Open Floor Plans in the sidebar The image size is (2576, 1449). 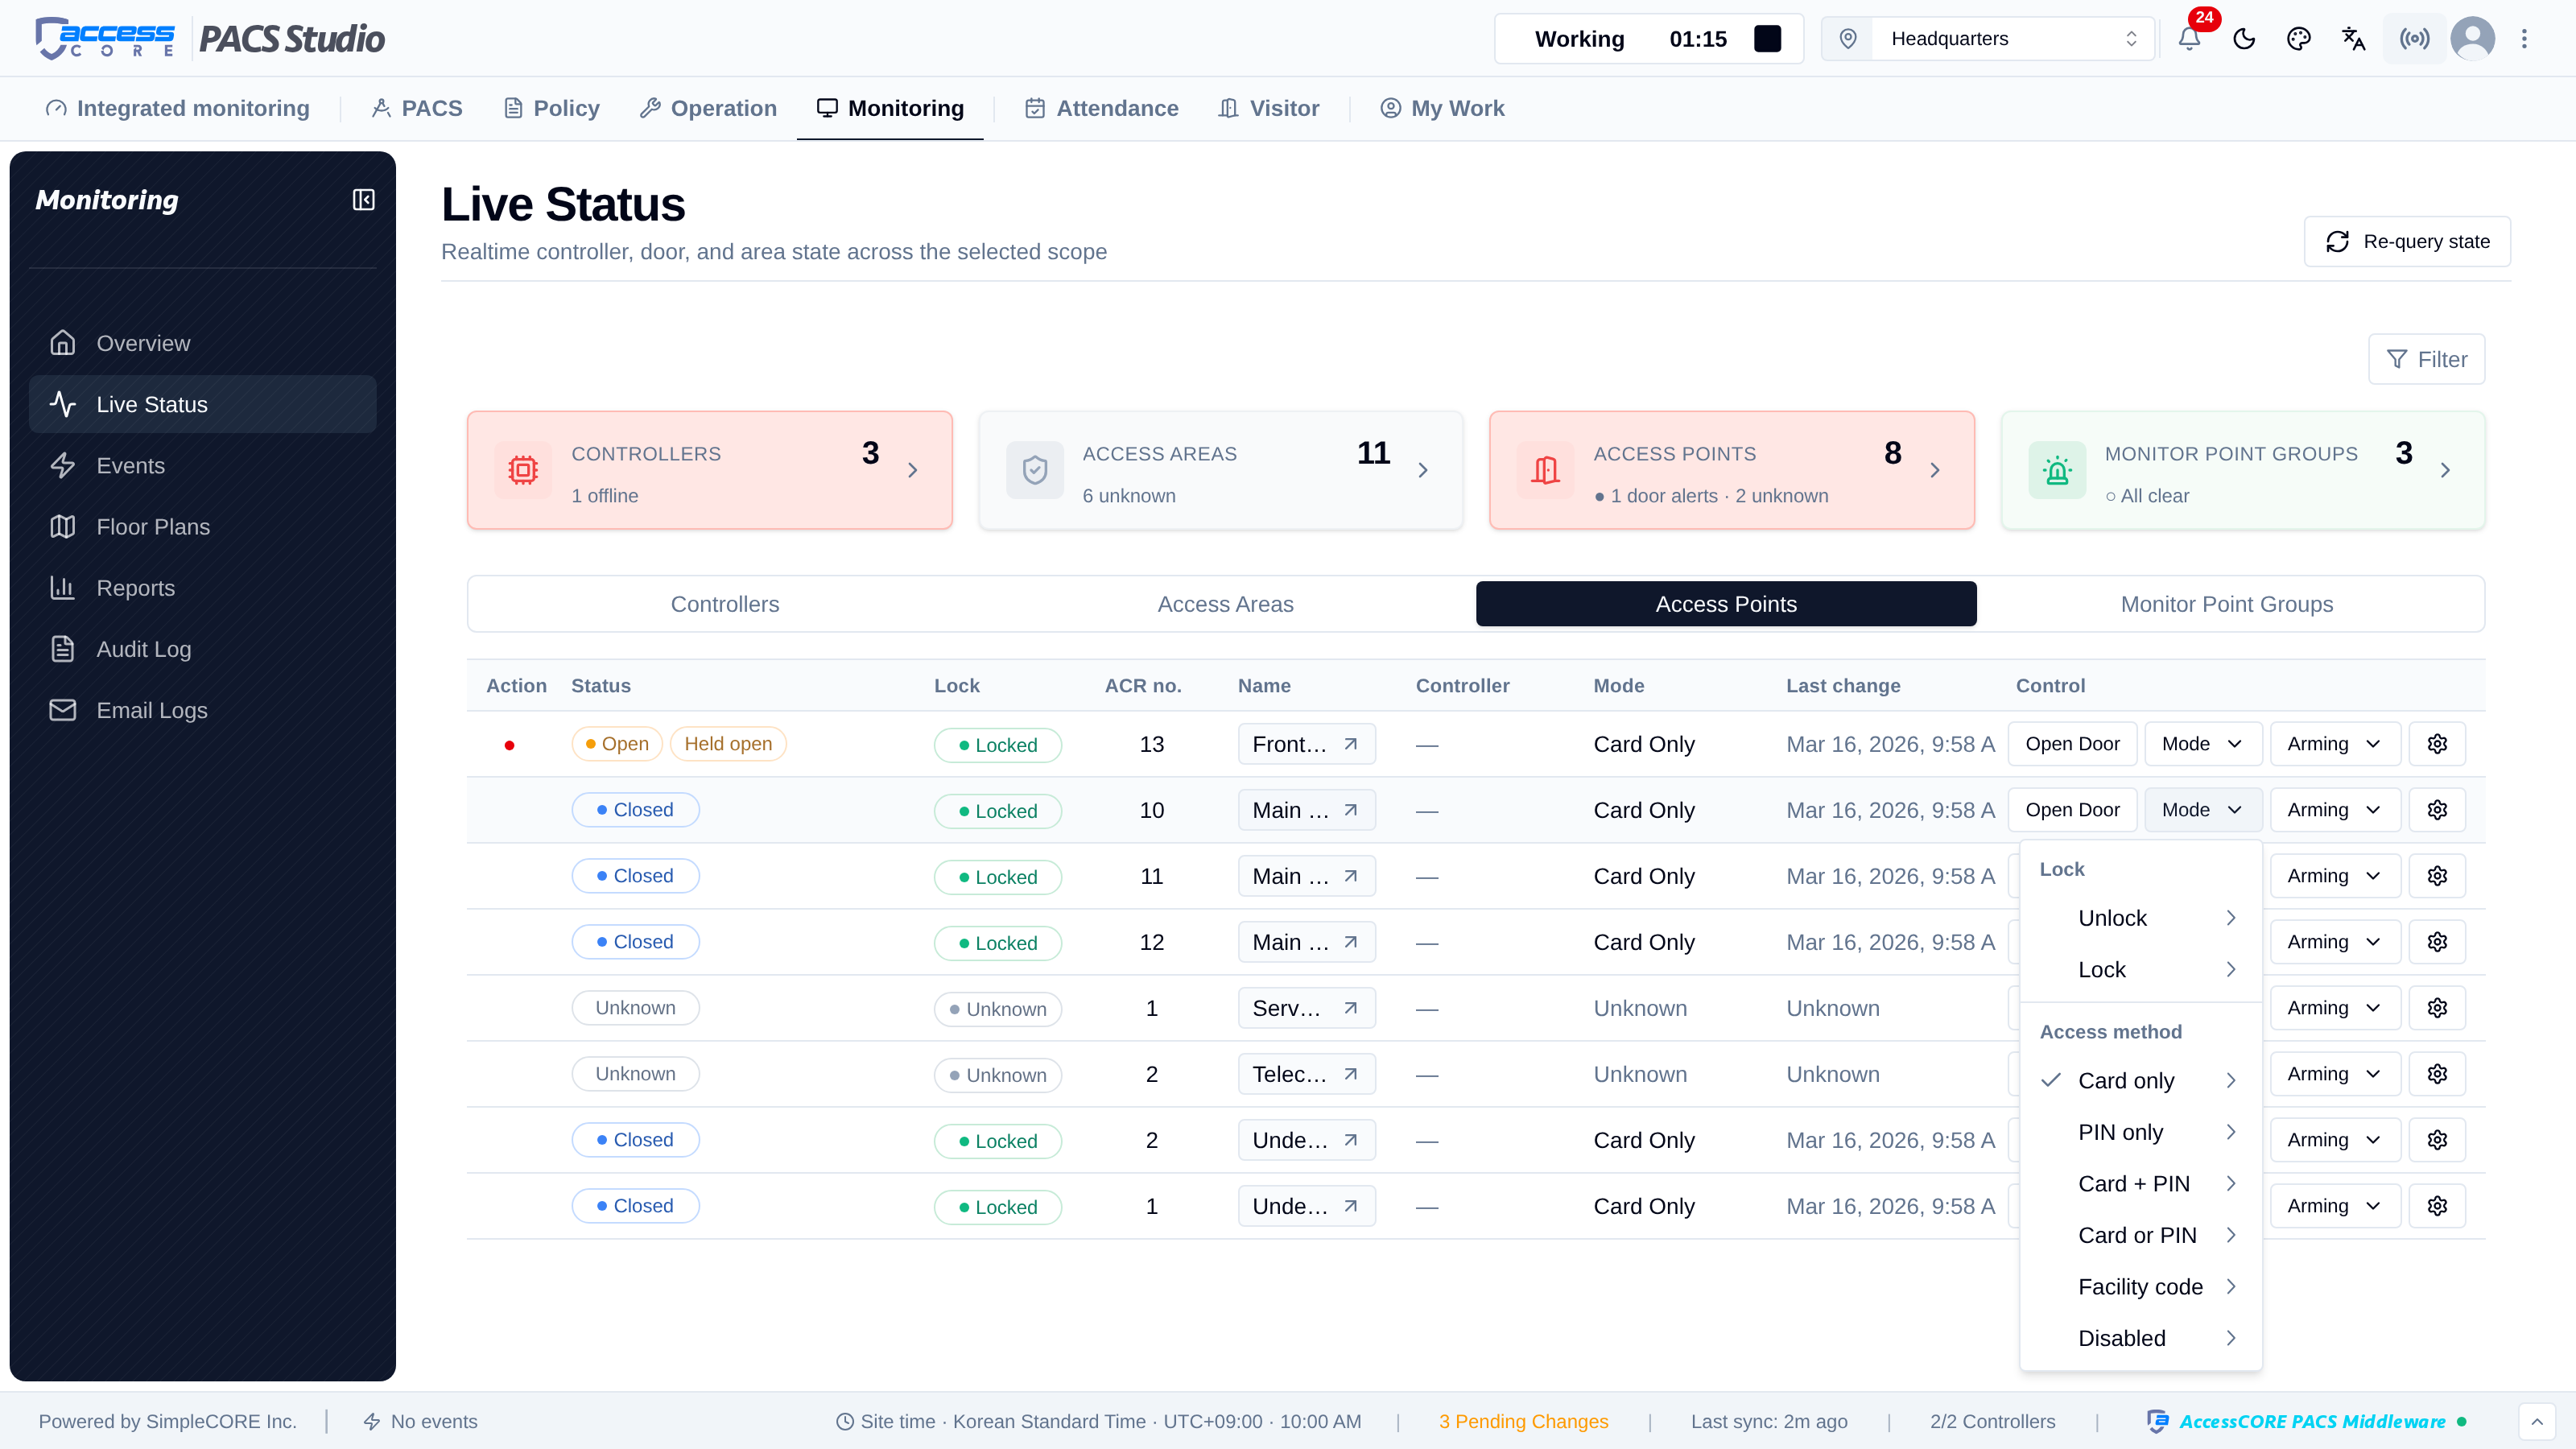pyautogui.click(x=203, y=527)
